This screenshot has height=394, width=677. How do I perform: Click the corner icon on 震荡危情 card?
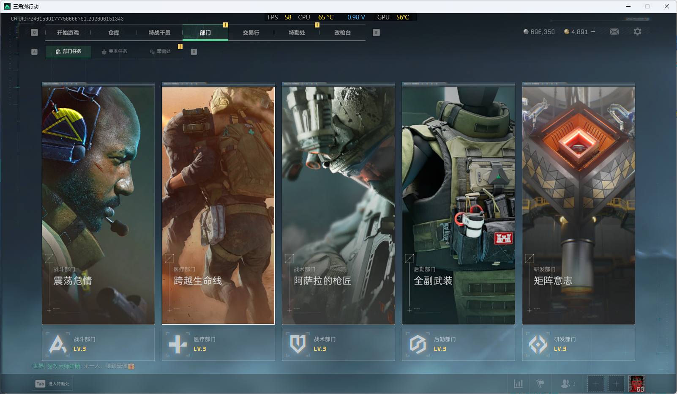[49, 258]
